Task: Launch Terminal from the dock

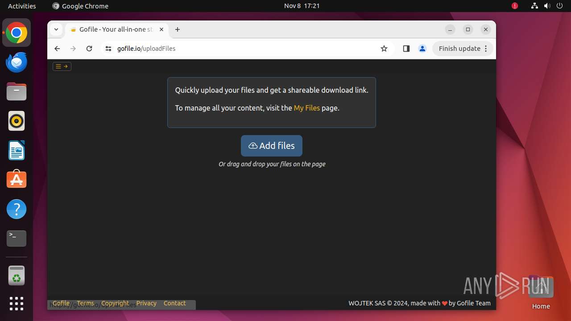Action: click(17, 239)
